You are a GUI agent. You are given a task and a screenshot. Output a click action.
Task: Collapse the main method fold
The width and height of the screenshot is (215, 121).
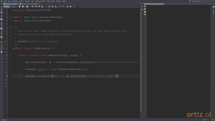[x=10, y=55]
